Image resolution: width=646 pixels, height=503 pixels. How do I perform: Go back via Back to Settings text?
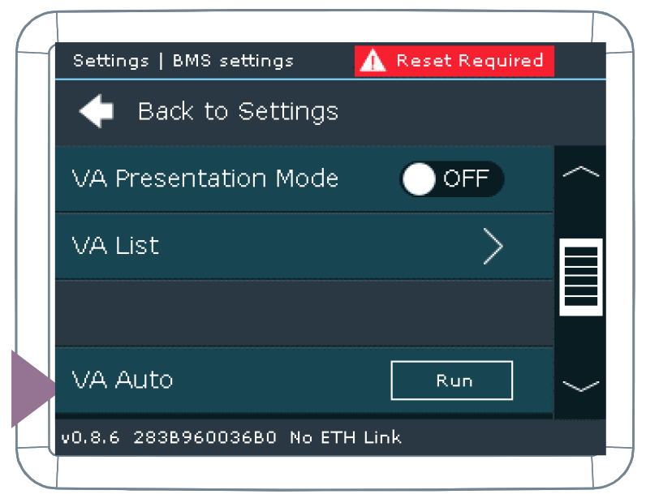(238, 111)
